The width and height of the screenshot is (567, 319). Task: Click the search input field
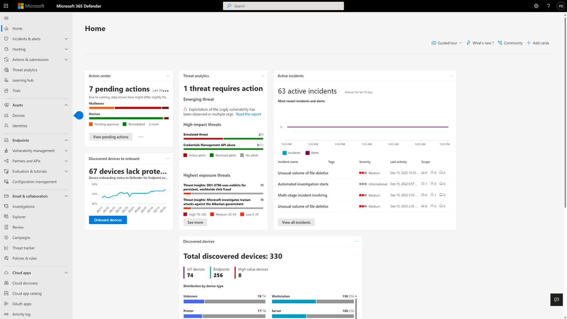[283, 6]
